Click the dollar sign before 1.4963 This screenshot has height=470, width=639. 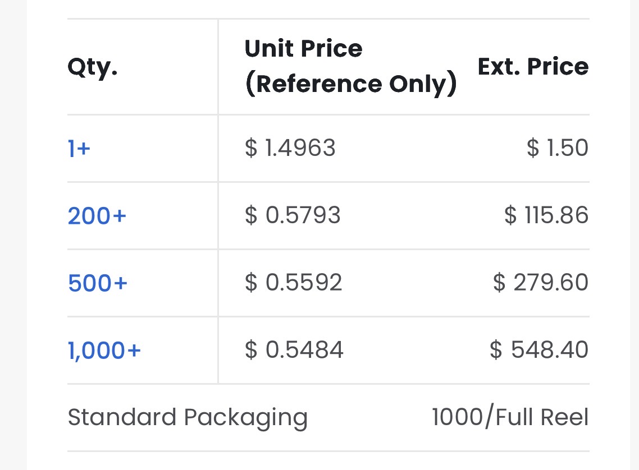click(251, 148)
